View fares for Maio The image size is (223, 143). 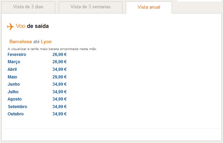(12, 77)
